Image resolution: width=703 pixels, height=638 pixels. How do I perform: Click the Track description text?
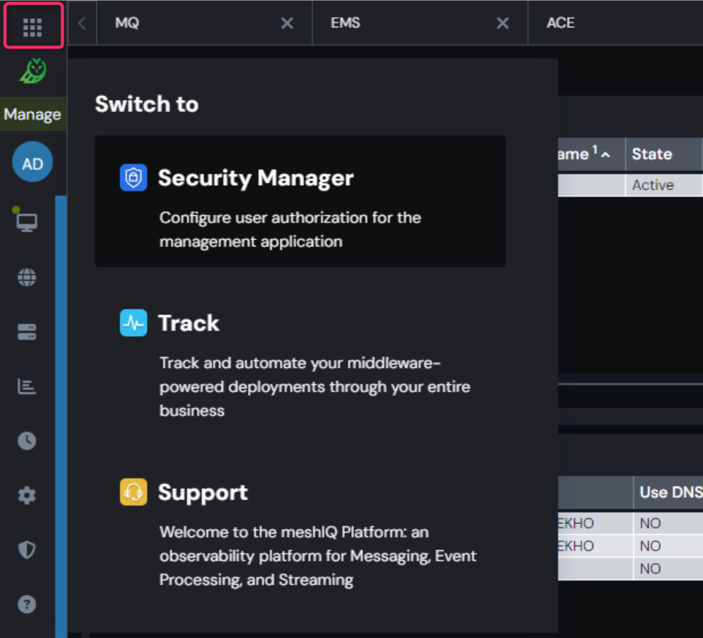(315, 387)
